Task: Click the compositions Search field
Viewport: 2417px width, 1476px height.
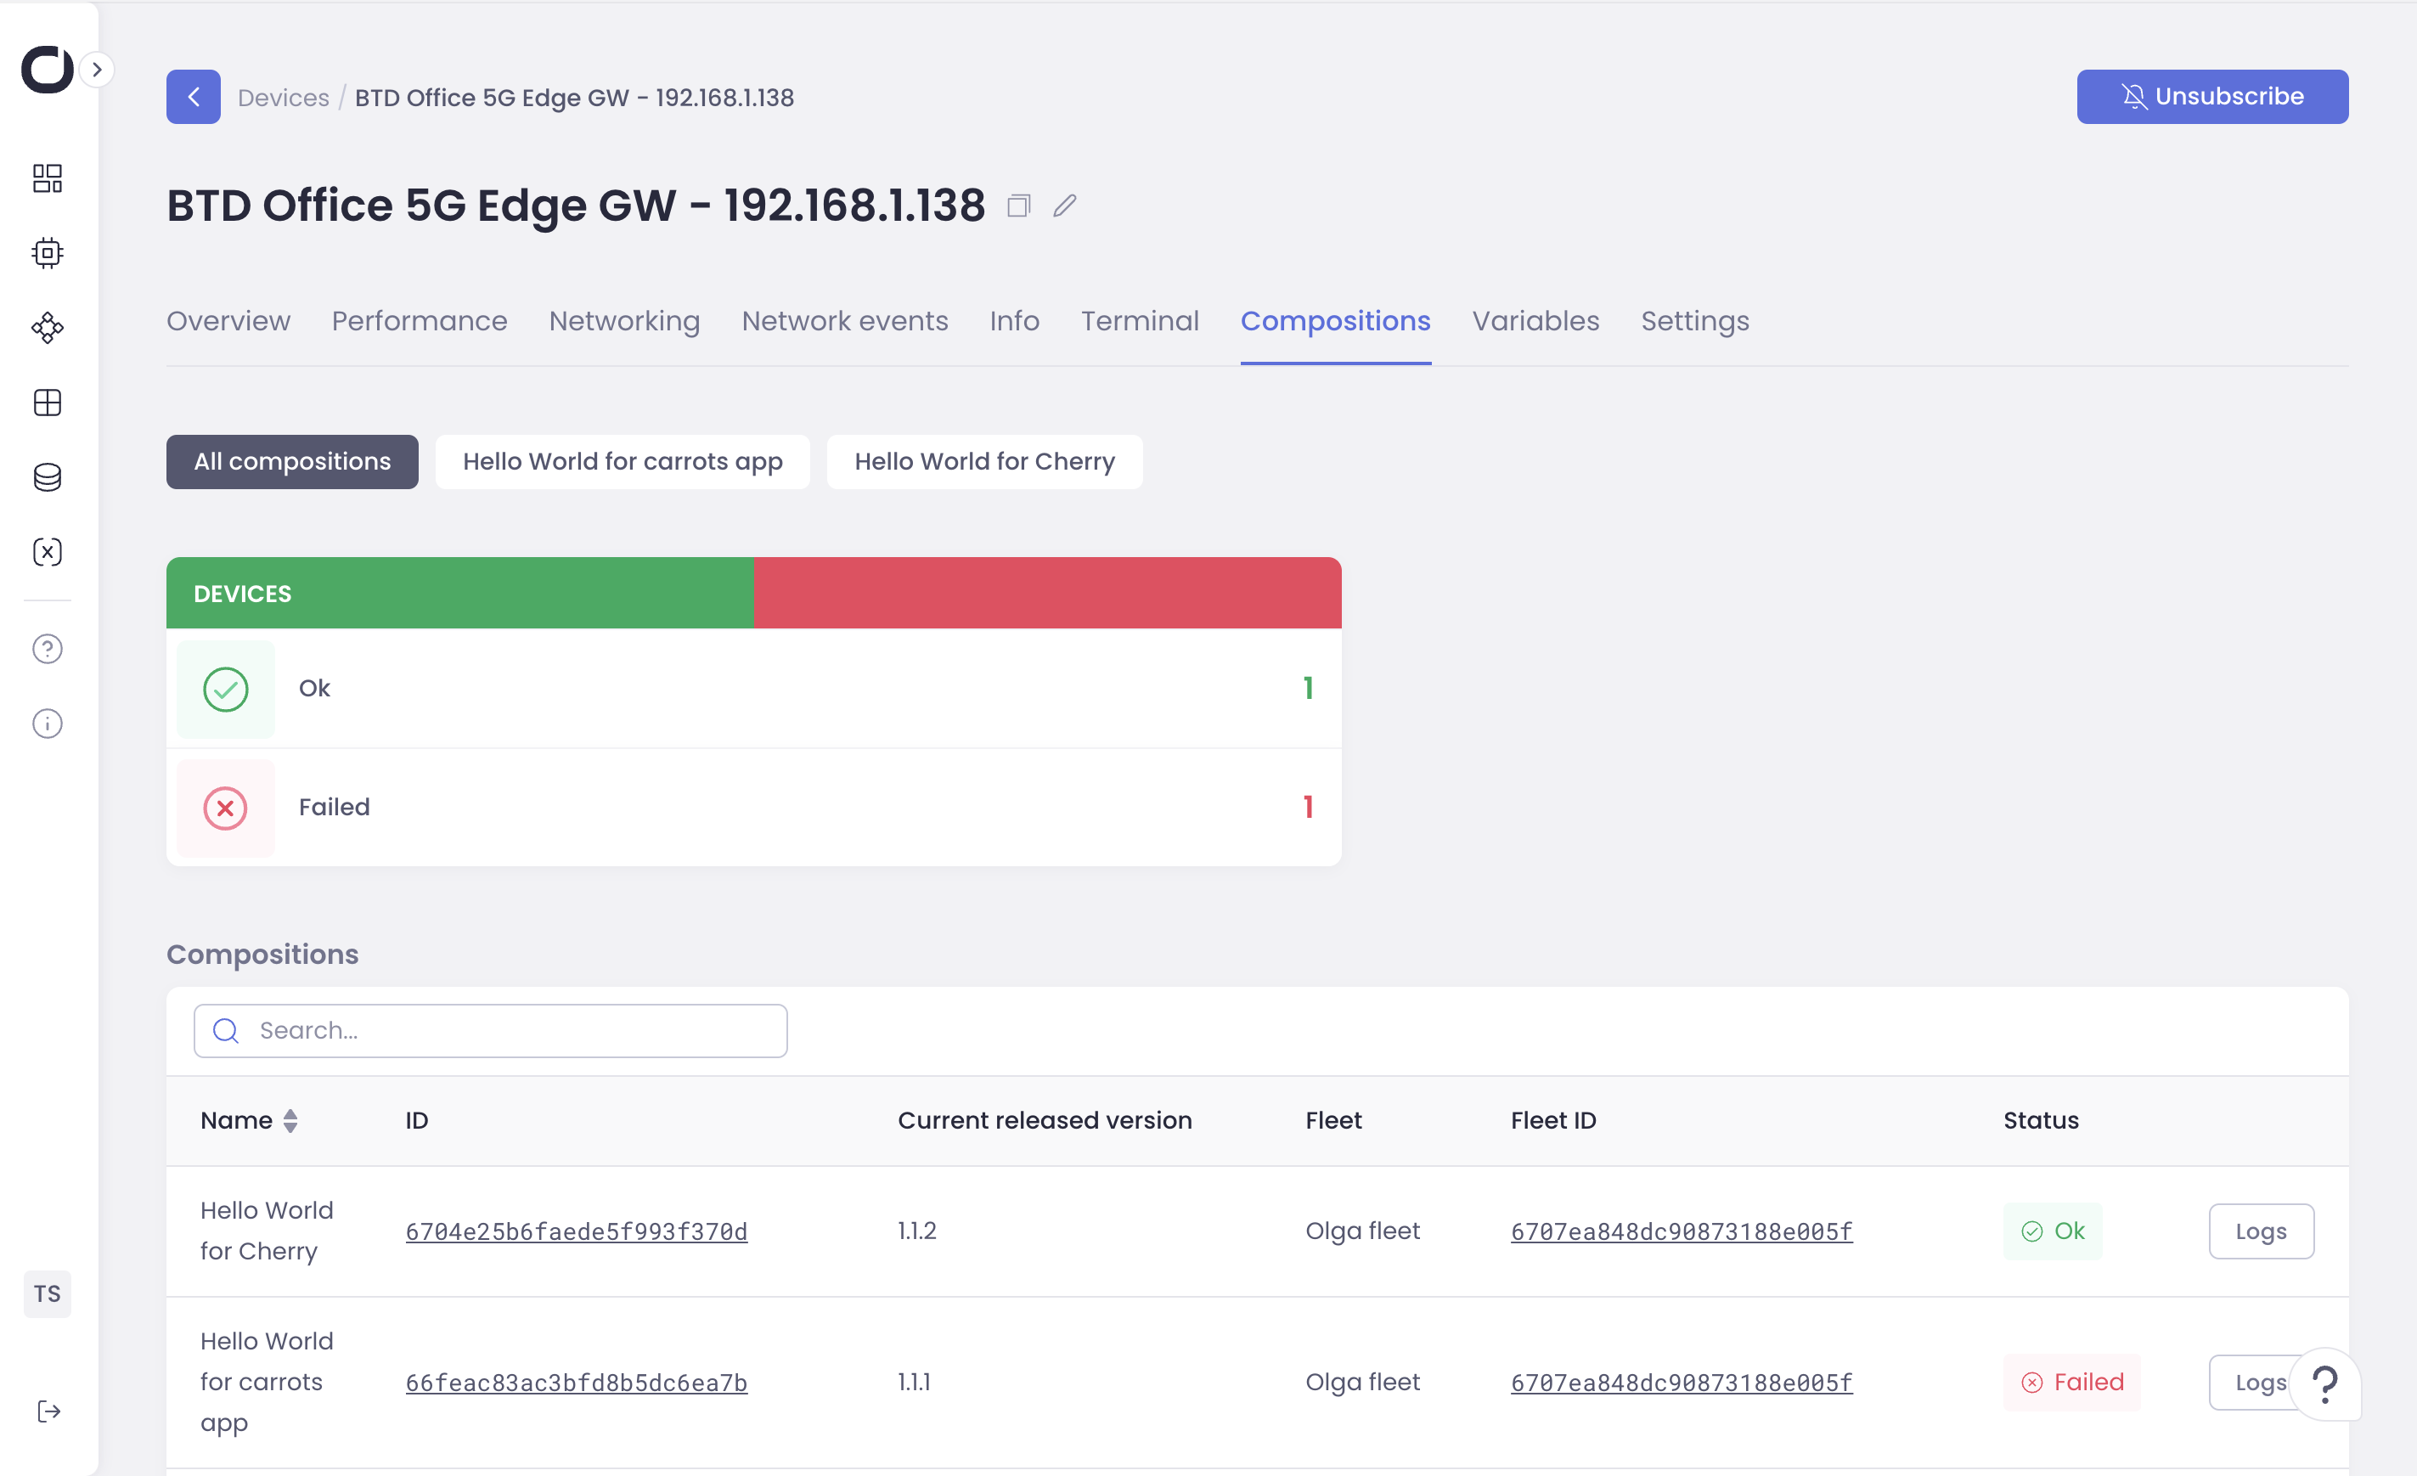Action: coord(491,1031)
